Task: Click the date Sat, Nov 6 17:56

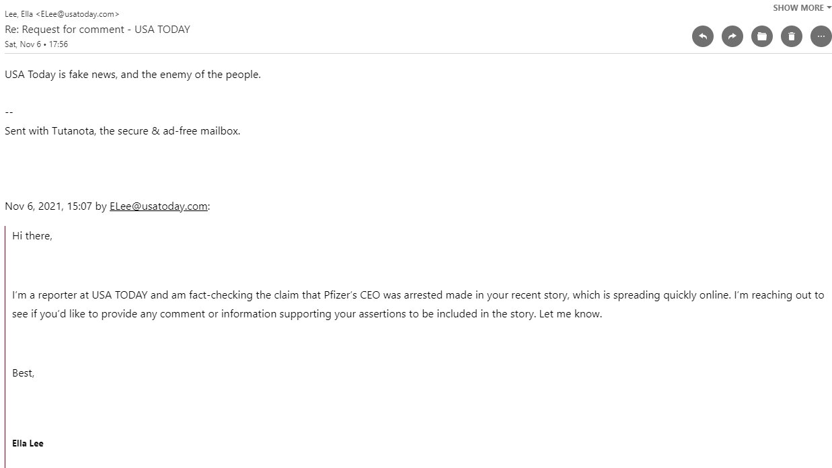Action: pos(36,44)
